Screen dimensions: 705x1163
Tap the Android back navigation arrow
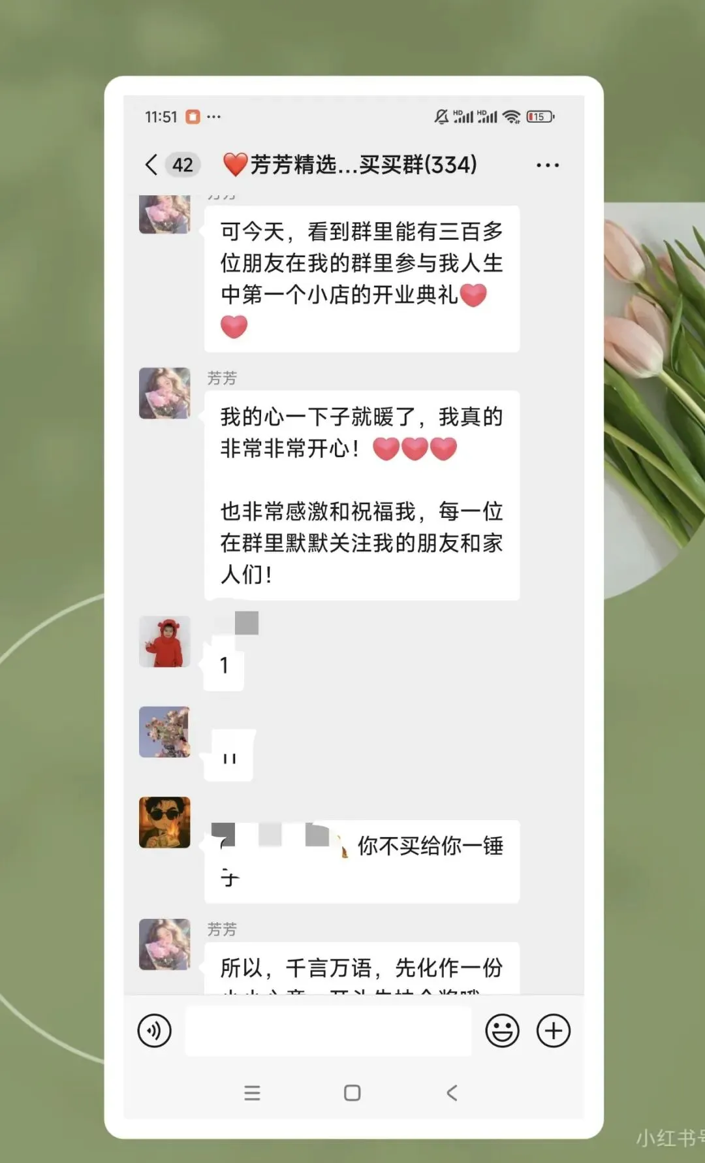452,1093
